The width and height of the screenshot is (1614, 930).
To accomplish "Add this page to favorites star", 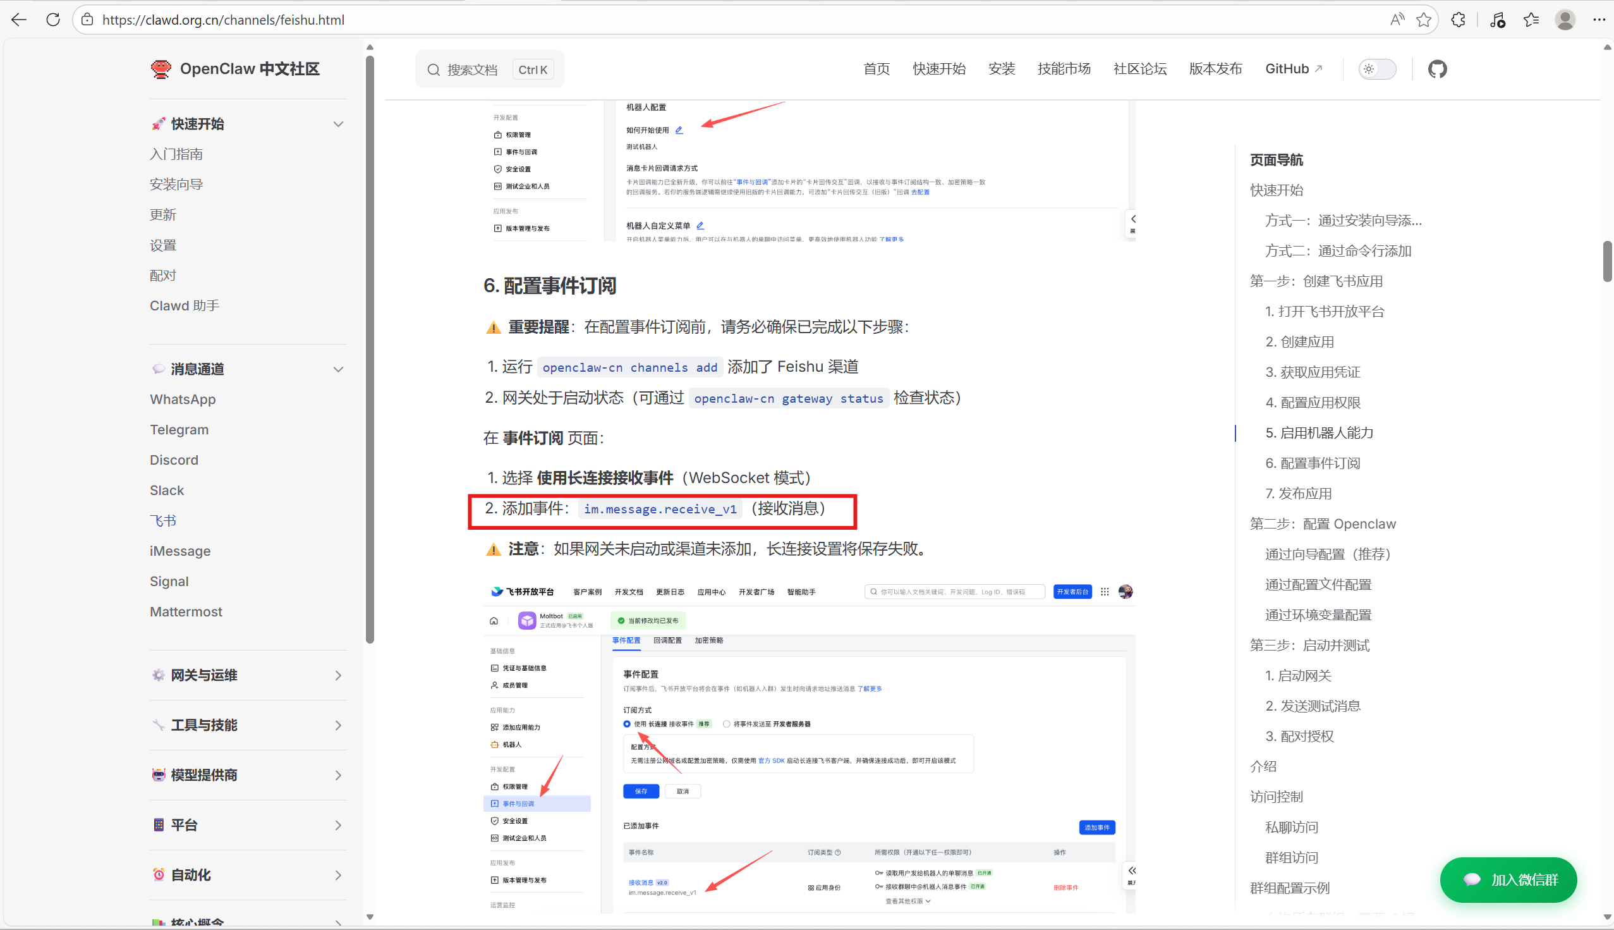I will pyautogui.click(x=1423, y=20).
